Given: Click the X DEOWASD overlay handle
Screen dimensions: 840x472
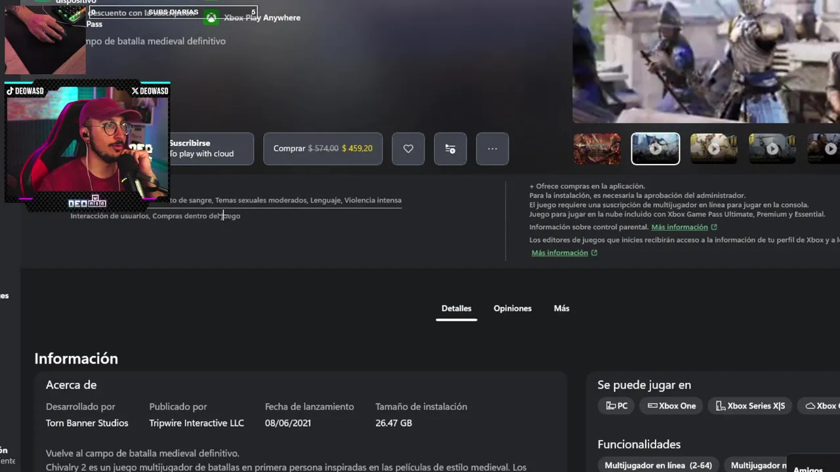Looking at the screenshot, I should click(x=150, y=91).
